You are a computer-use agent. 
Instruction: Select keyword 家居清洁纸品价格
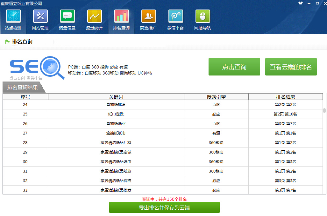(x=116, y=181)
